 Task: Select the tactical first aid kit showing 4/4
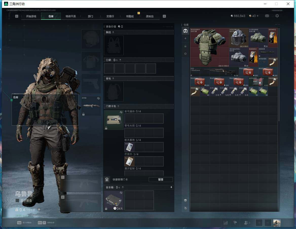point(258,81)
